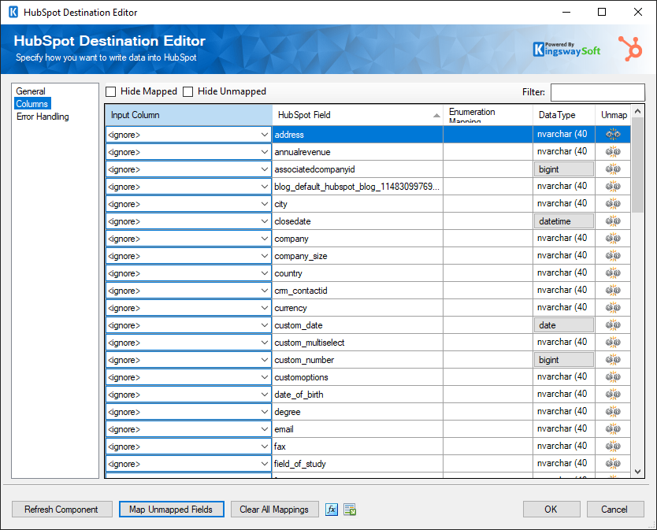Click the green table variables icon
This screenshot has width=657, height=530.
point(350,510)
